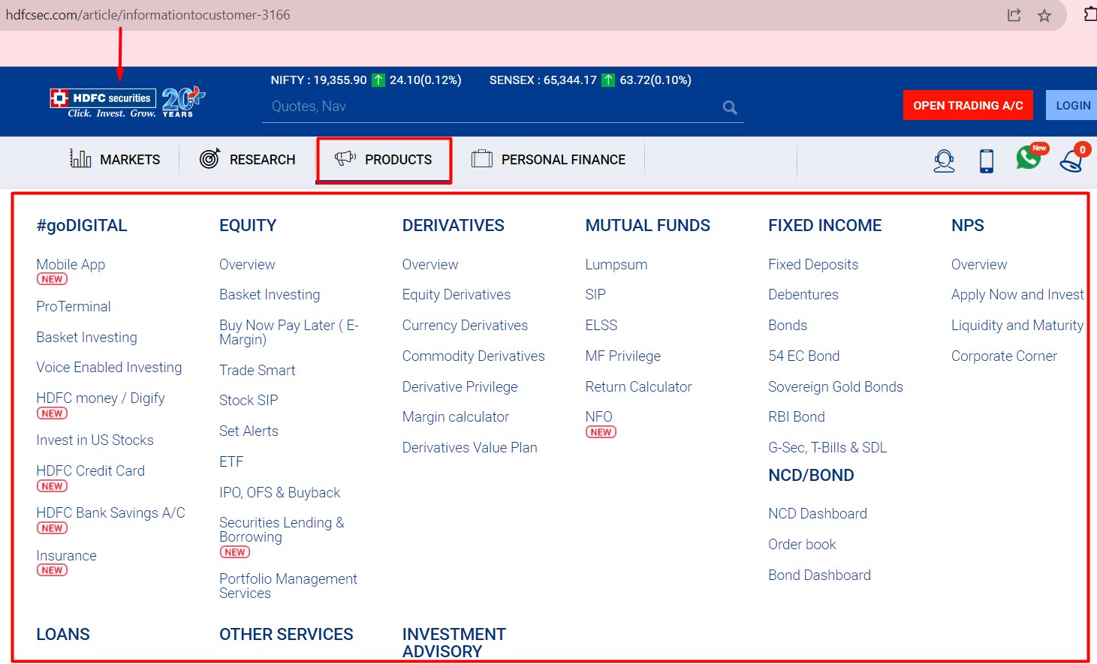
Task: Open the Return Calculator link
Action: pos(638,387)
